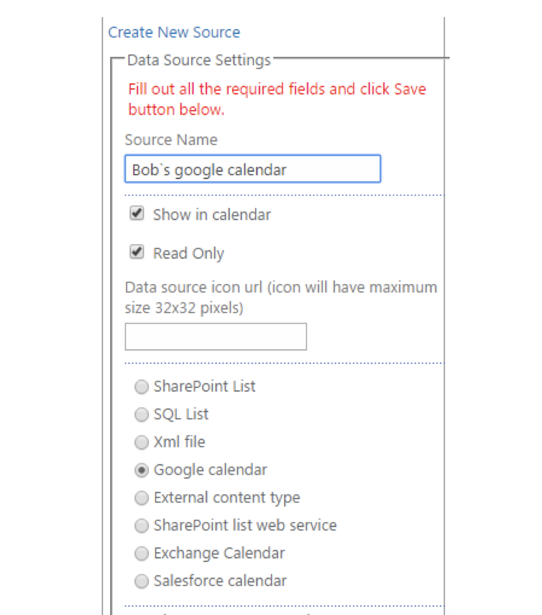Select the SharePoint List source type
Screen dimensions: 542x615
coord(141,387)
